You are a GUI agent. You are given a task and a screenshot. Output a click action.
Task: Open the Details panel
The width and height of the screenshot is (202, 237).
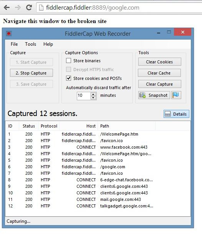176,114
